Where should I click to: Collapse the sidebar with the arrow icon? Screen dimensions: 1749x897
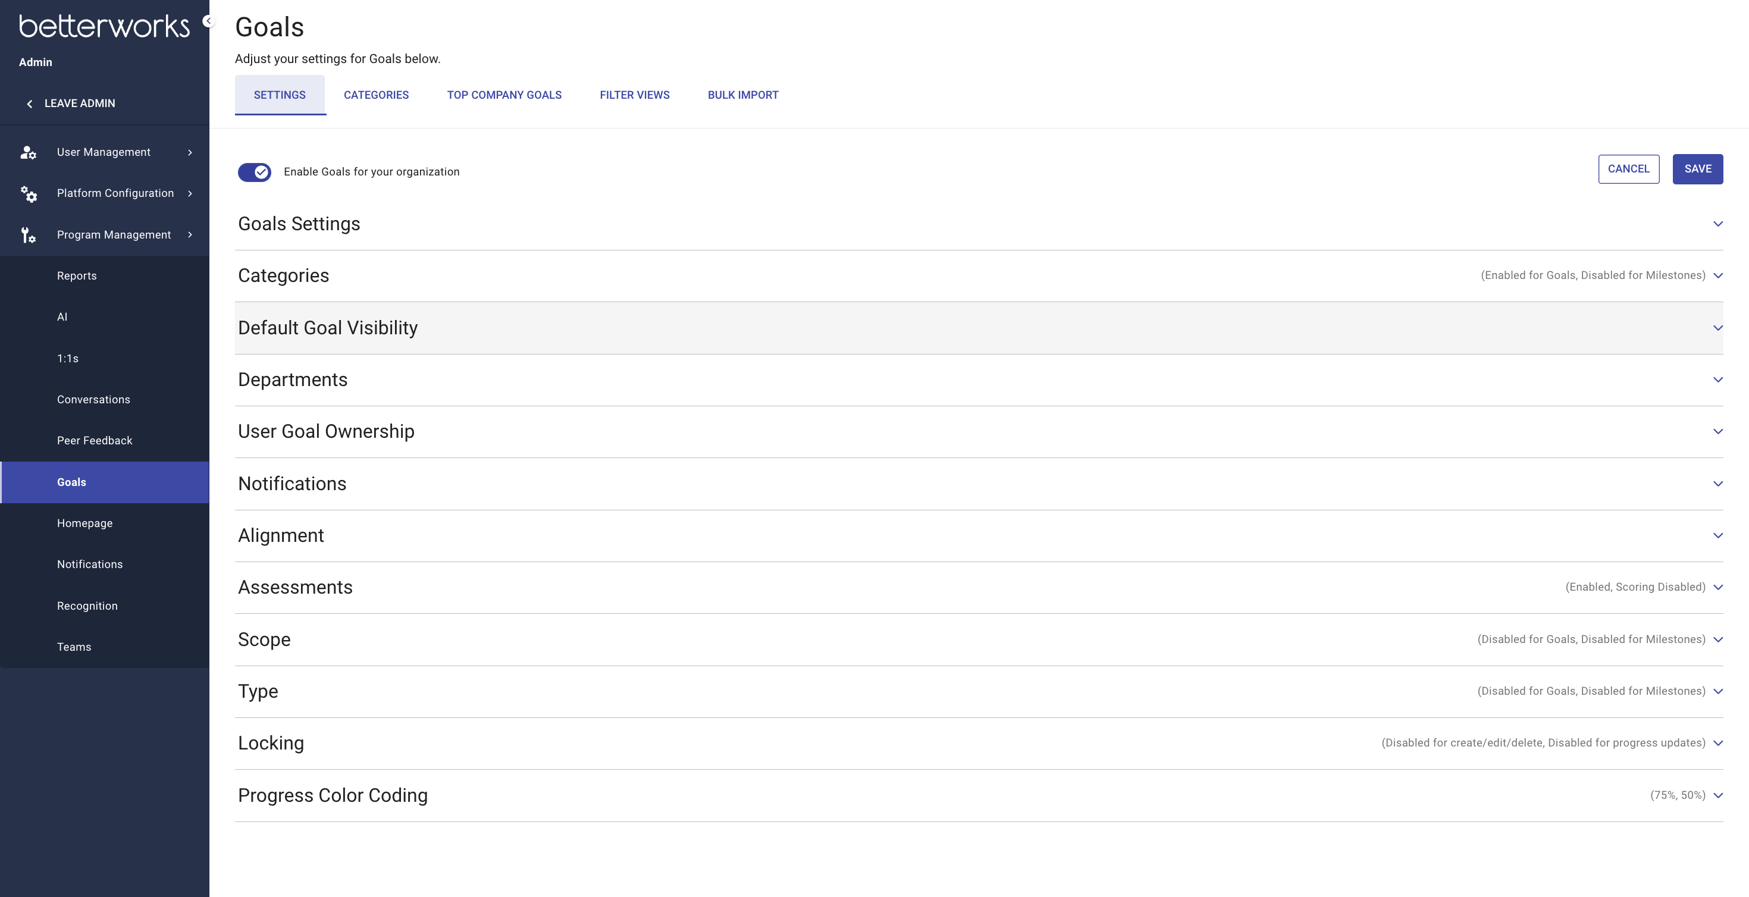pos(208,21)
